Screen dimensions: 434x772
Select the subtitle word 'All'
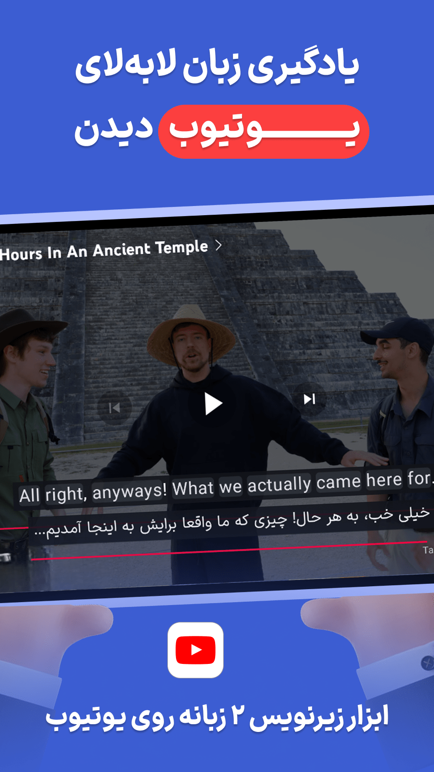[x=30, y=496]
